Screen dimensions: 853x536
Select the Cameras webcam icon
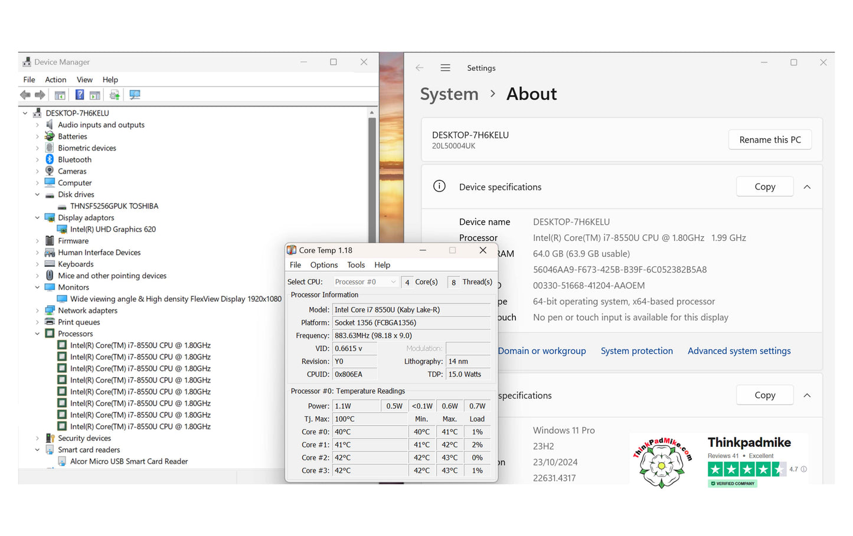[x=50, y=171]
